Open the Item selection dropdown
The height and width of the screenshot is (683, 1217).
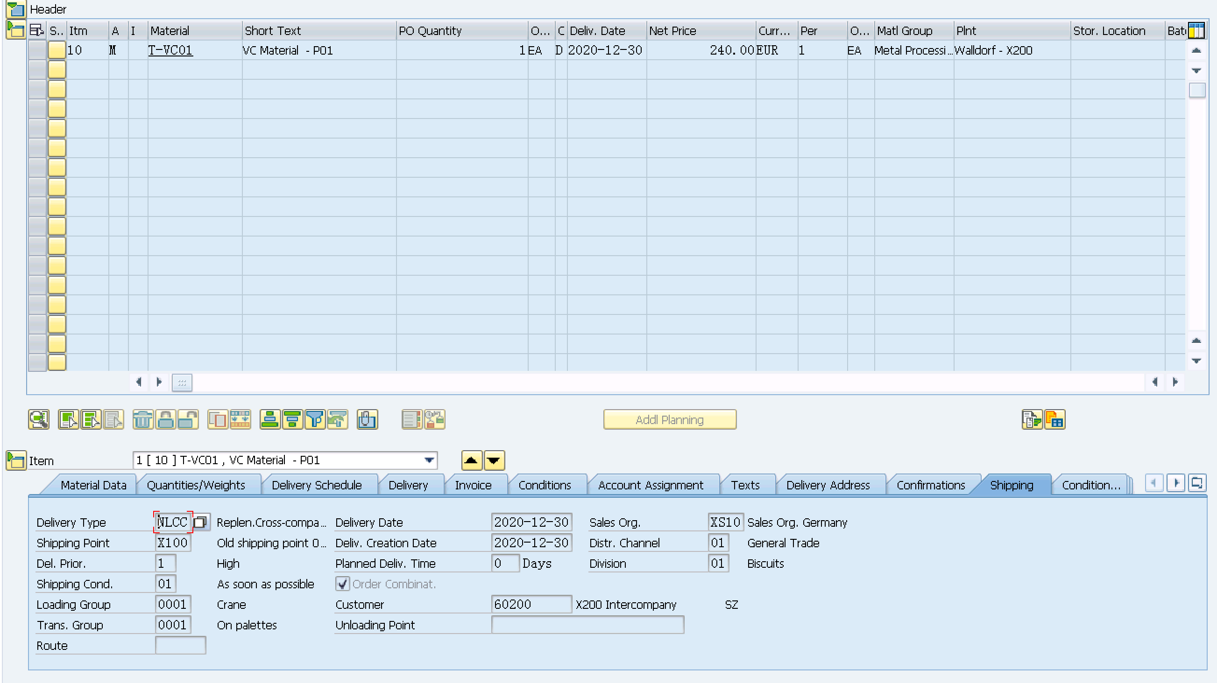[429, 460]
